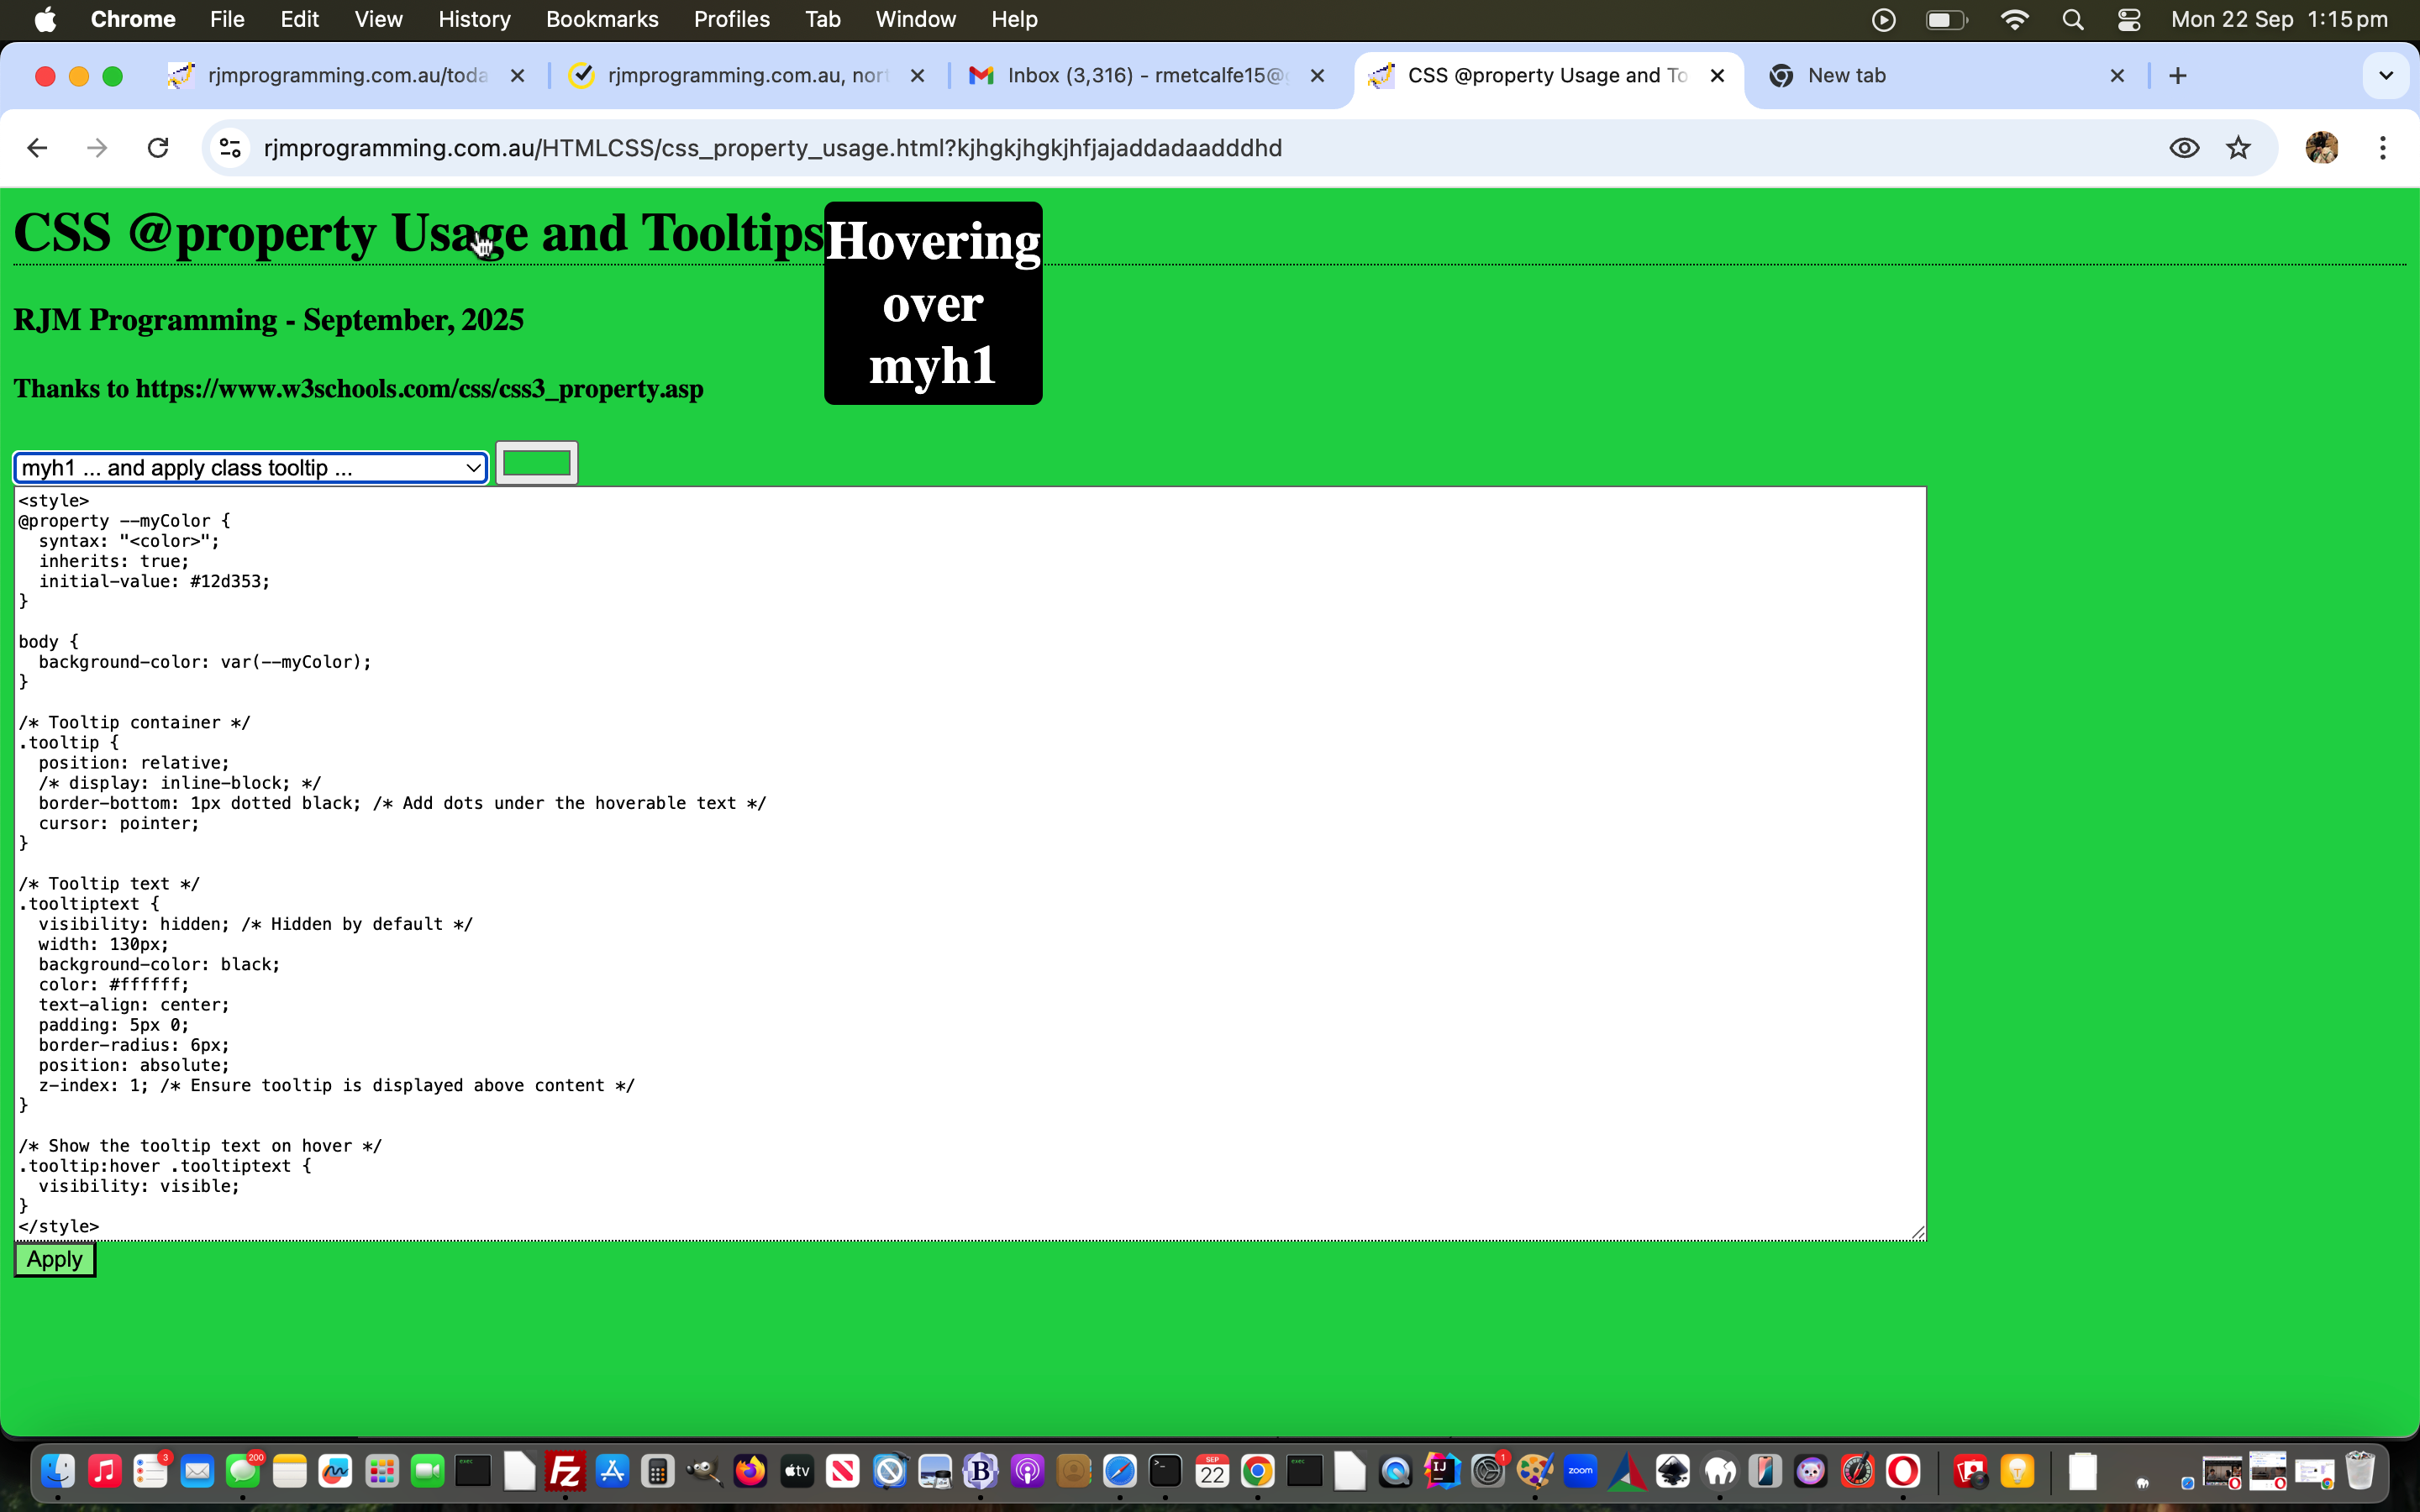This screenshot has width=2420, height=1512.
Task: Click the profile avatar icon
Action: click(x=2321, y=148)
